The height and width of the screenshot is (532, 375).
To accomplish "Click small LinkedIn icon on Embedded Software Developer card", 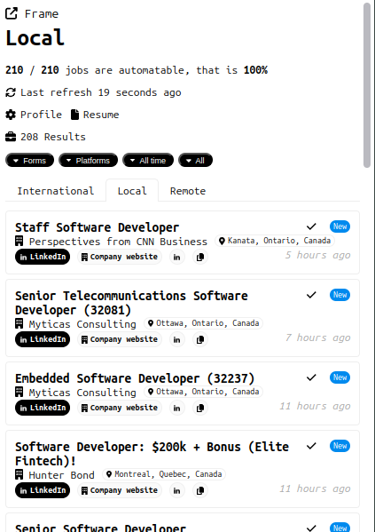I will [x=176, y=409].
